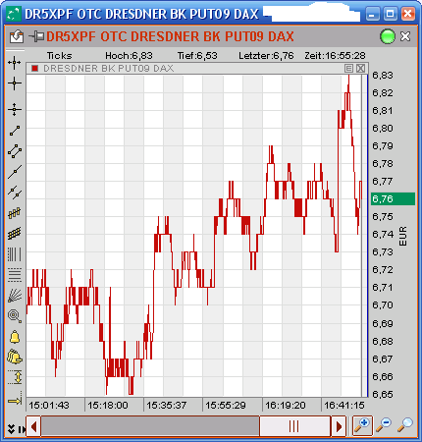Click the 16:19:20 time axis label
The image size is (422, 442).
click(286, 406)
